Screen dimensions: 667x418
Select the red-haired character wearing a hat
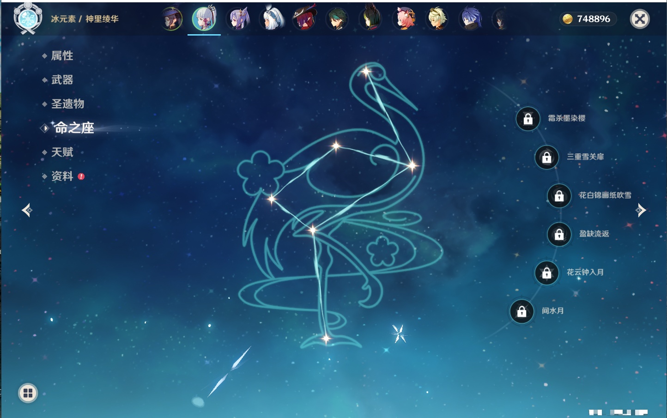(304, 19)
